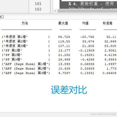This screenshot has width=117, height=117.
Task: Click the mean value 33.474
Action: [x=88, y=41]
